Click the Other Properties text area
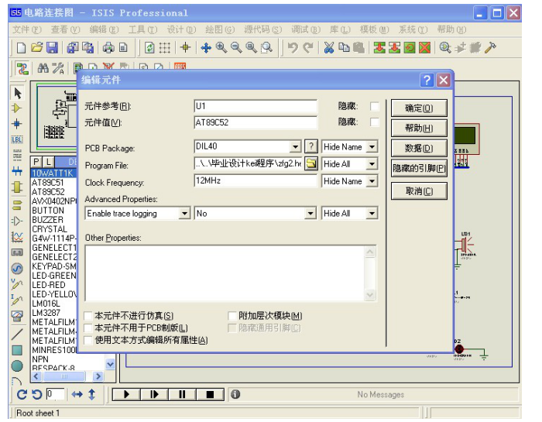The height and width of the screenshot is (422, 542). 231,273
